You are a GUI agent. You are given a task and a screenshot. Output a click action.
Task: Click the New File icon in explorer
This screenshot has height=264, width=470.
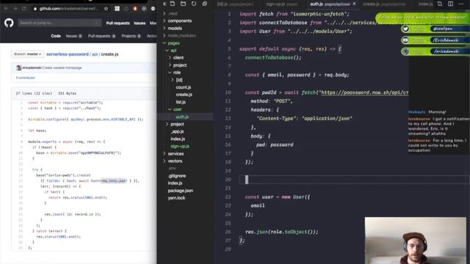tap(173, 4)
